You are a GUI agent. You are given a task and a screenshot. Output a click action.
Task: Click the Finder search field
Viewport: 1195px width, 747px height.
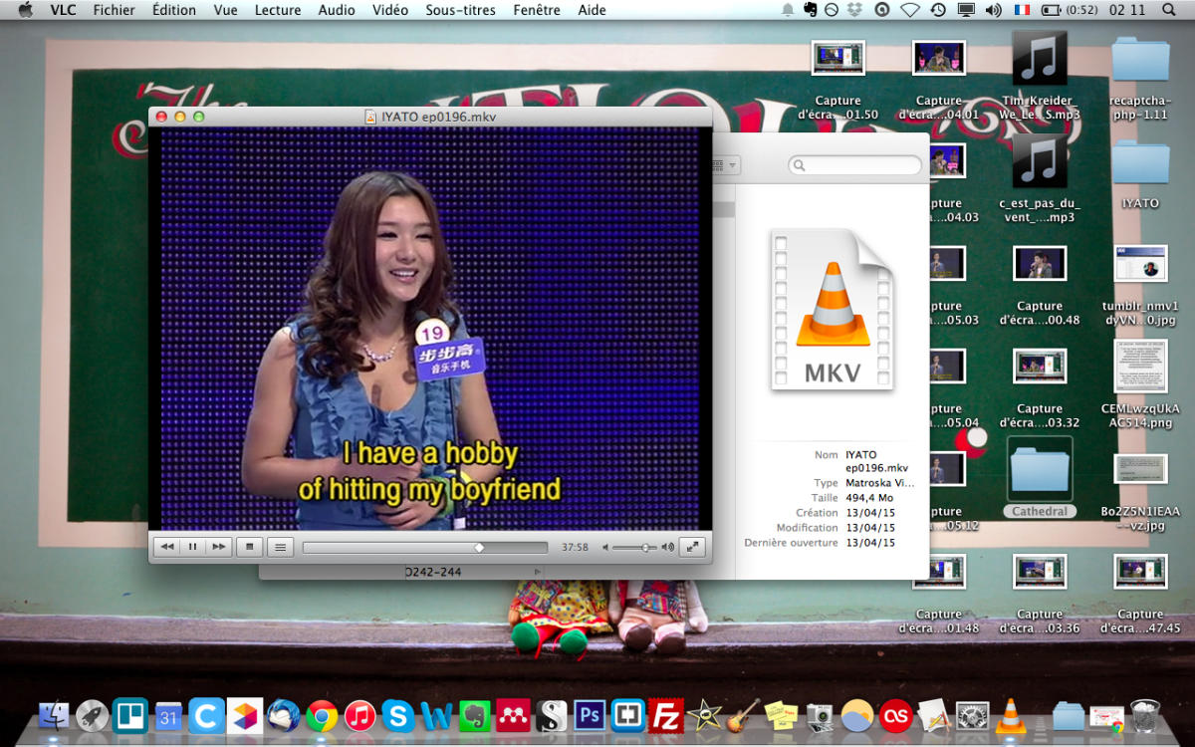(x=856, y=165)
